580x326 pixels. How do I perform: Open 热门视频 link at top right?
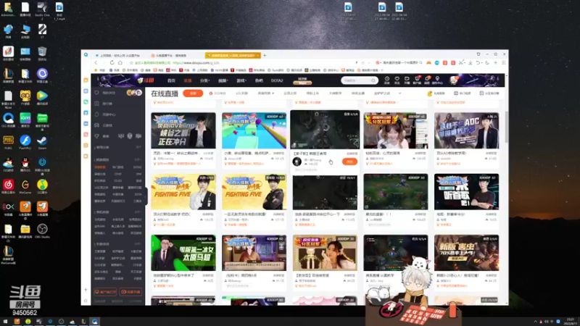click(463, 93)
